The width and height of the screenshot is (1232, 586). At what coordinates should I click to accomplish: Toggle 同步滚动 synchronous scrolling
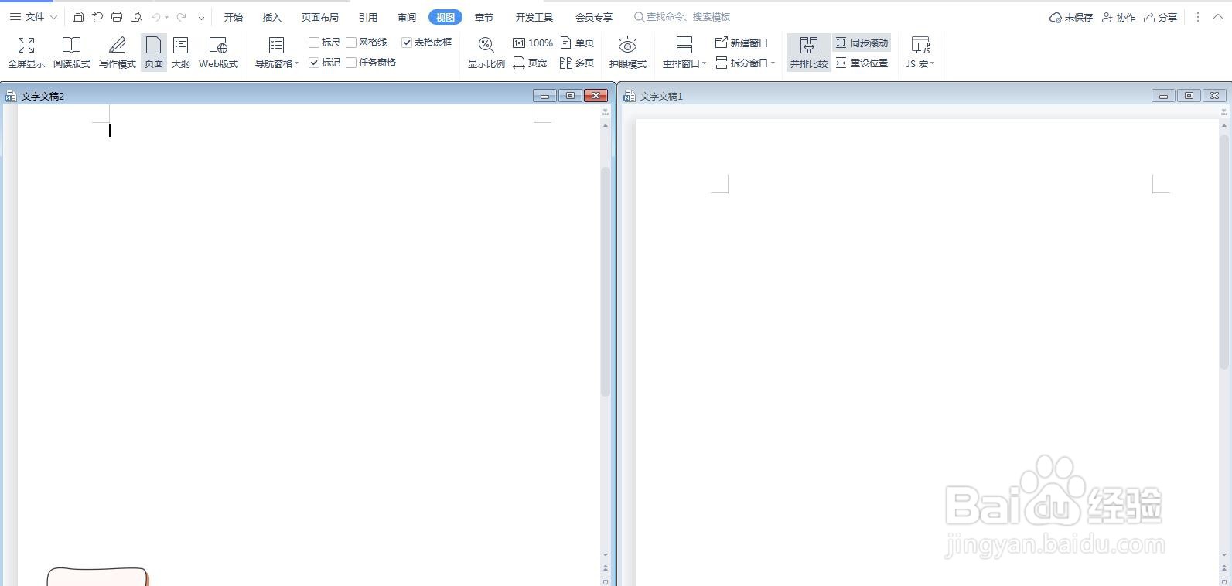pyautogui.click(x=862, y=43)
